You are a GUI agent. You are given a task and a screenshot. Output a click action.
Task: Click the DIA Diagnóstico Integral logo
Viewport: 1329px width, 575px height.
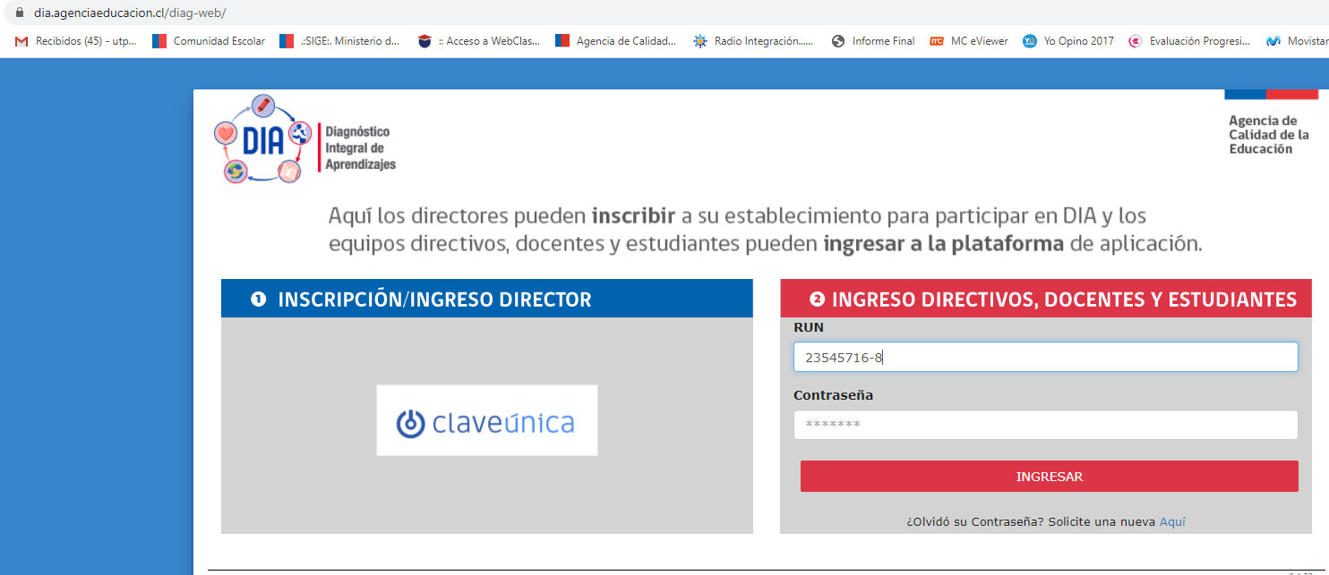point(304,139)
